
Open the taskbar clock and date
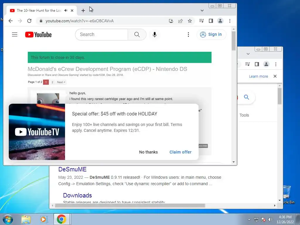[x=285, y=219]
